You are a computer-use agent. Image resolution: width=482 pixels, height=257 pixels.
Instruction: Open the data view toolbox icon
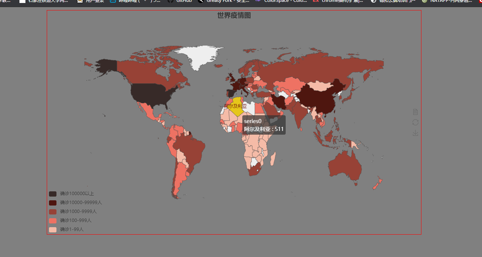(x=415, y=112)
